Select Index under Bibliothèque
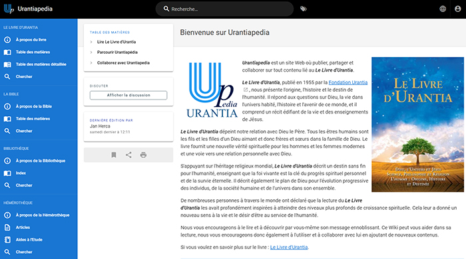Viewport: 466px width, 259px height. click(21, 173)
